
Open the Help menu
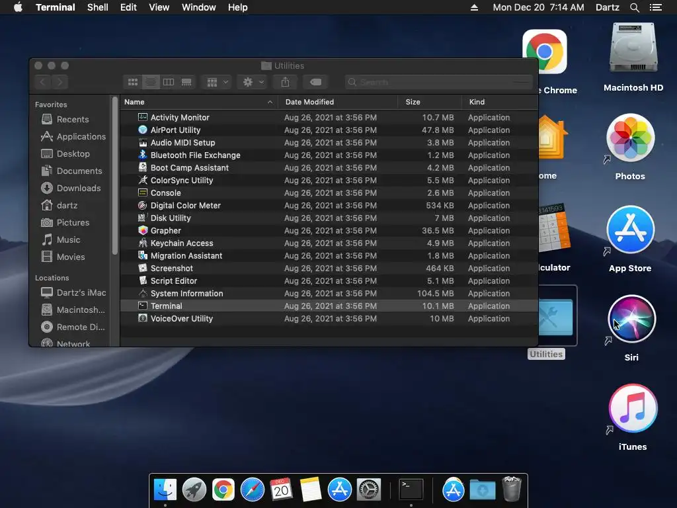tap(237, 7)
